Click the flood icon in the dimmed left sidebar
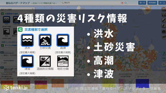This screenshot has height=93, width=166. 6,20
